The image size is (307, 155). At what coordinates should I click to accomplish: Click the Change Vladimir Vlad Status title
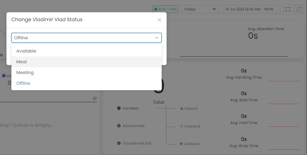47,20
